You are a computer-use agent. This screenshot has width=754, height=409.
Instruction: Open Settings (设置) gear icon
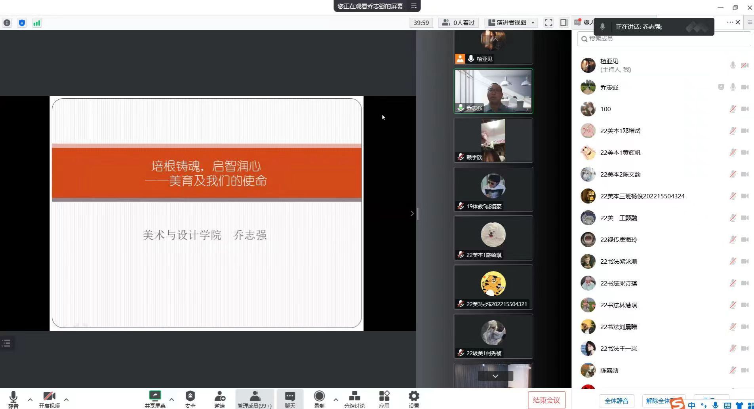pos(414,396)
